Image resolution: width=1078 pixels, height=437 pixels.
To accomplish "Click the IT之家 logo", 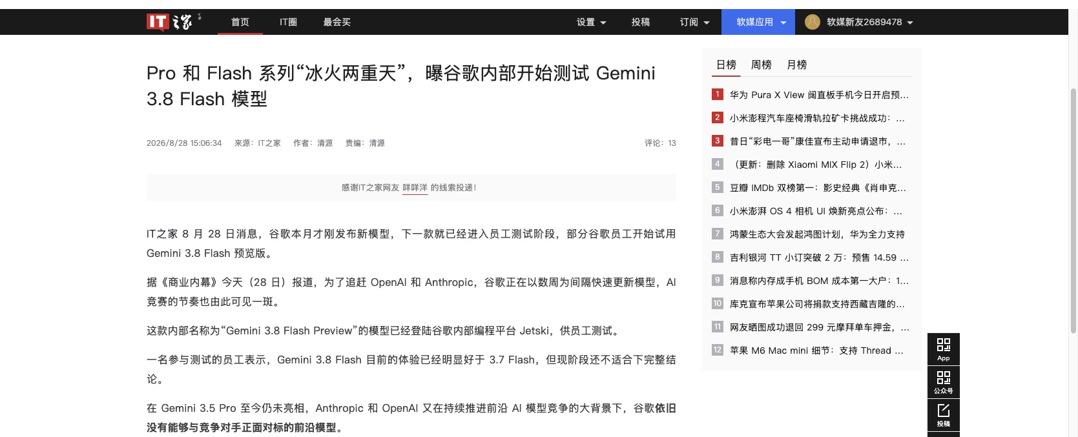I will pos(173,22).
